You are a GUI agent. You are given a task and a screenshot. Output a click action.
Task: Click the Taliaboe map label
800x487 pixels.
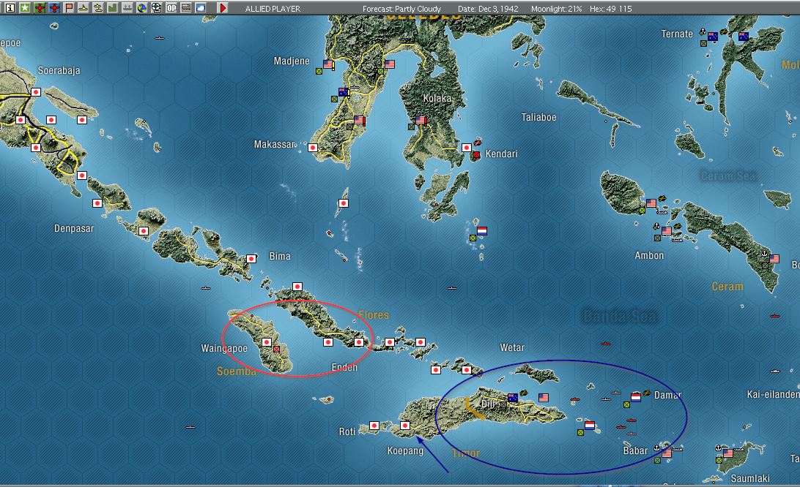[x=538, y=117]
